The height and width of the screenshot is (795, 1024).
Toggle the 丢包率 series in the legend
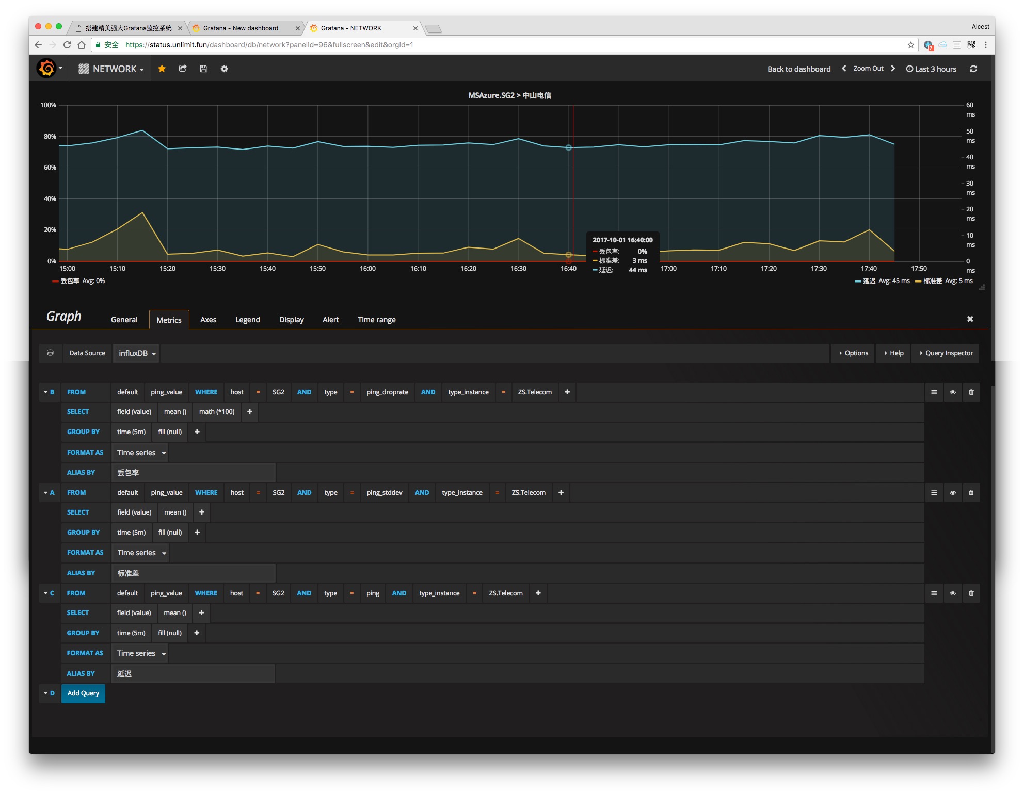point(70,281)
